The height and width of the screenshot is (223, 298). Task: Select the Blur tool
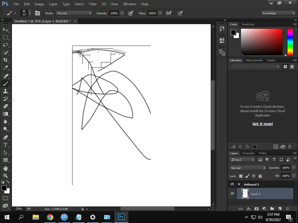[6, 121]
